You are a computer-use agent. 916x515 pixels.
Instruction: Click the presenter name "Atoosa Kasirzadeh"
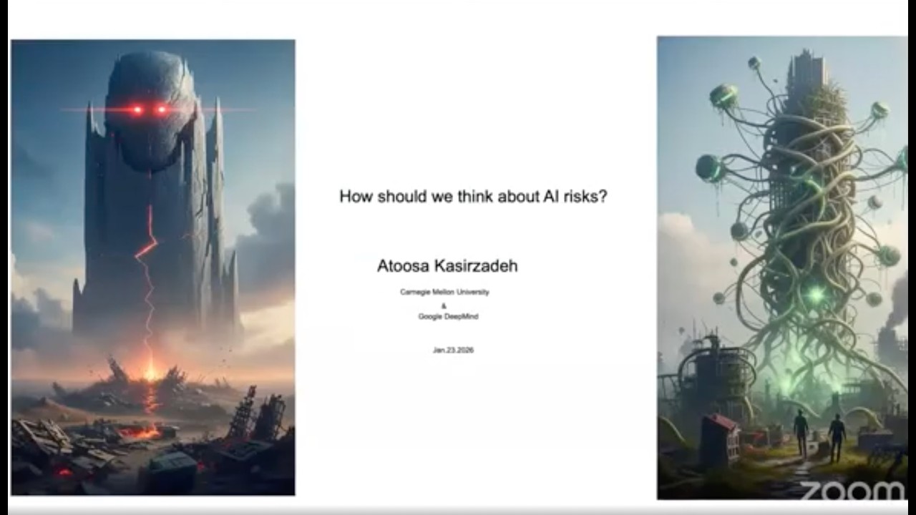(447, 265)
